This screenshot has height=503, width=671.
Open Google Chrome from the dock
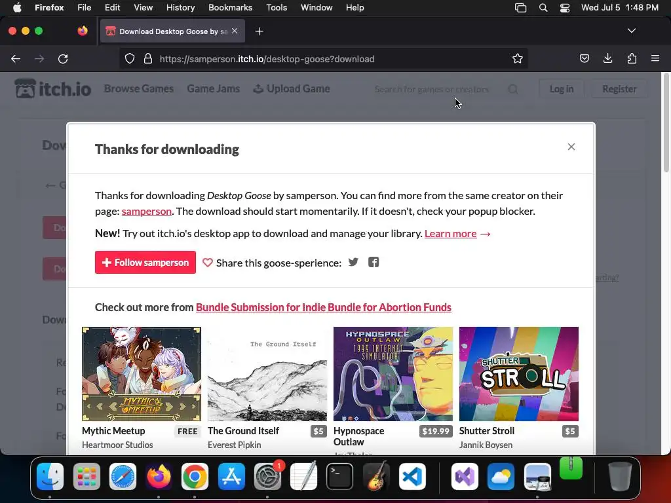[x=195, y=476]
